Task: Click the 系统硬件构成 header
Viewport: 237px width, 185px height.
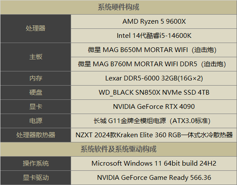Action: (x=118, y=7)
